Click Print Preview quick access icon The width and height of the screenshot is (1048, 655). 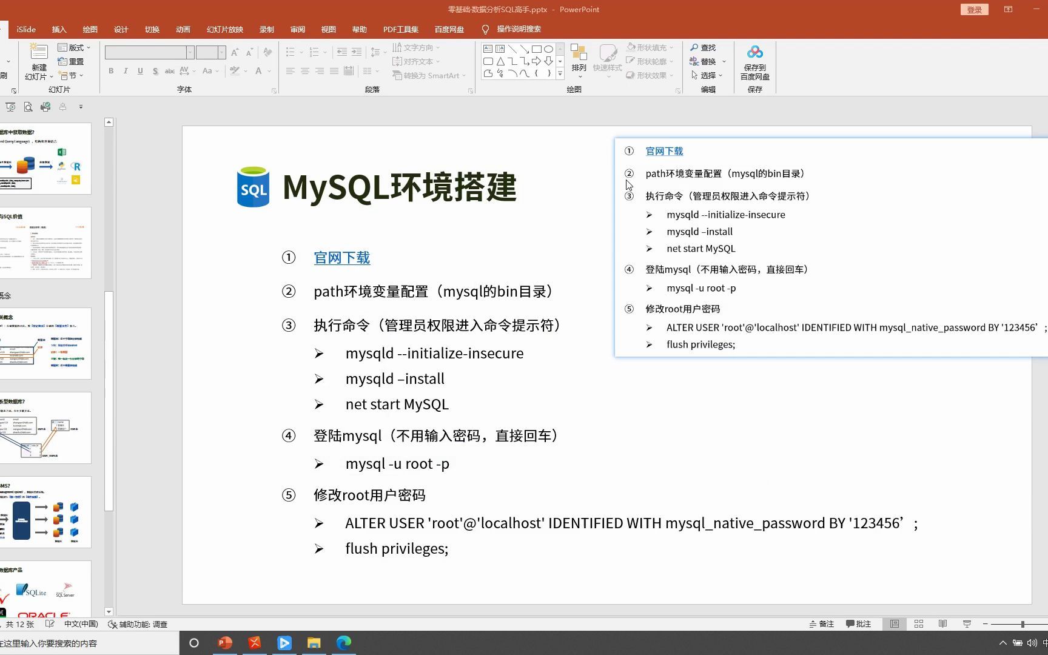pos(28,107)
